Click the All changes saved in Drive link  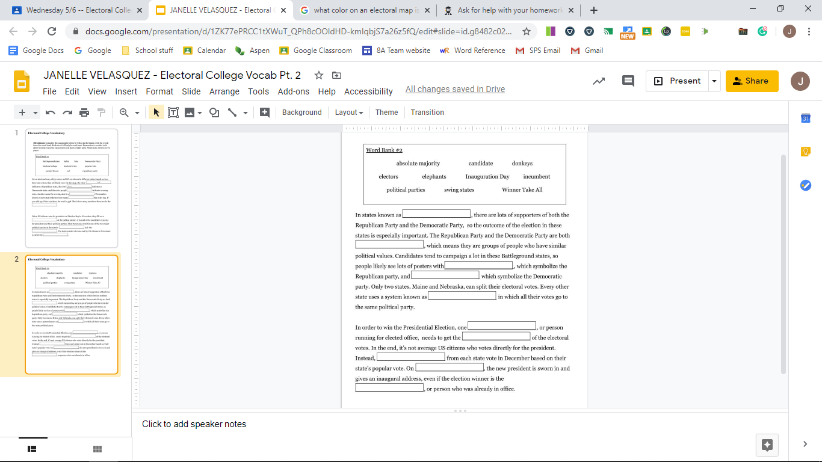click(455, 89)
